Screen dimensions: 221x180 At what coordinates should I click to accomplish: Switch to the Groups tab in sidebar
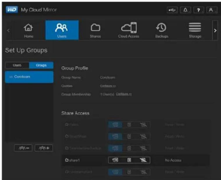pyautogui.click(x=41, y=65)
